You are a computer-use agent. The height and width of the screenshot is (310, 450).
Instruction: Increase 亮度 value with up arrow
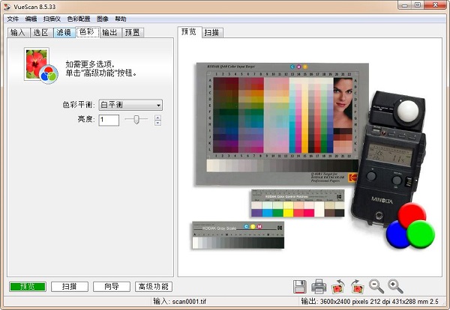158,117
